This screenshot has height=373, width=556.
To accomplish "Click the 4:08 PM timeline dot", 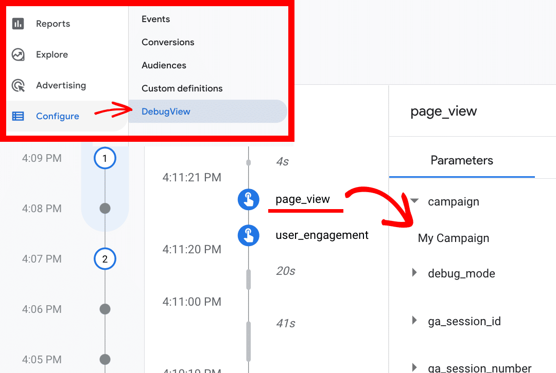I will pos(105,209).
